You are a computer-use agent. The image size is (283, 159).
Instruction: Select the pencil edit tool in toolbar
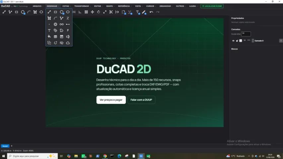(x=144, y=12)
